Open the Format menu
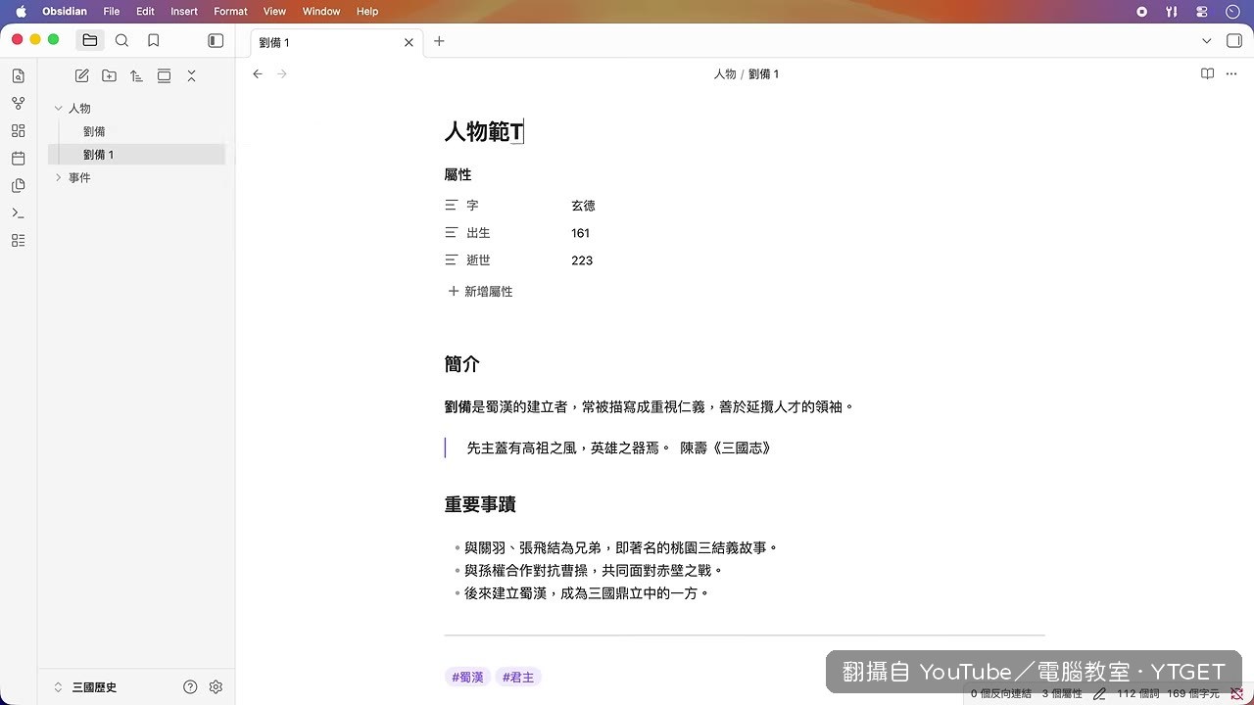The height and width of the screenshot is (705, 1254). click(230, 12)
